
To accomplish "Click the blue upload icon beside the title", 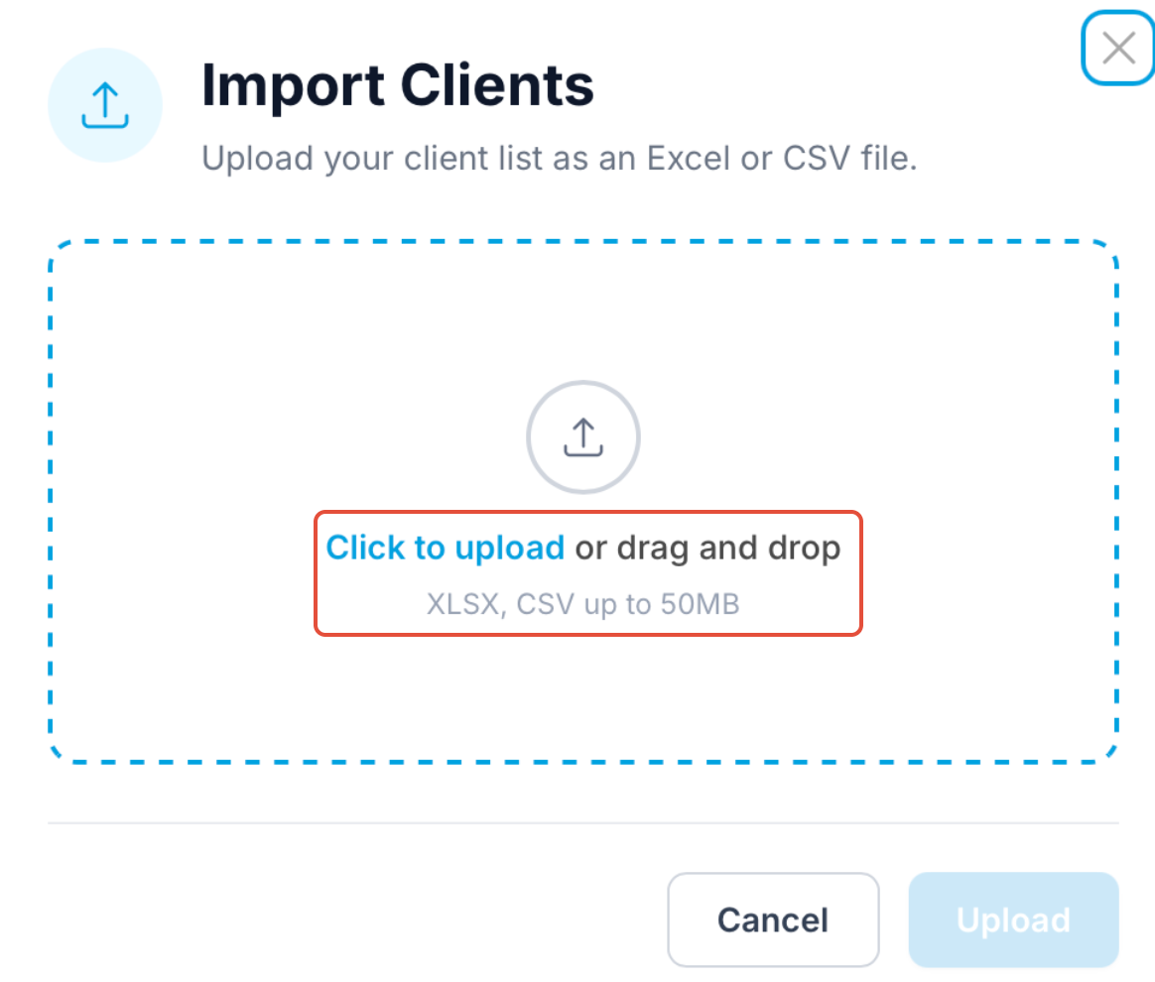I will tap(104, 104).
